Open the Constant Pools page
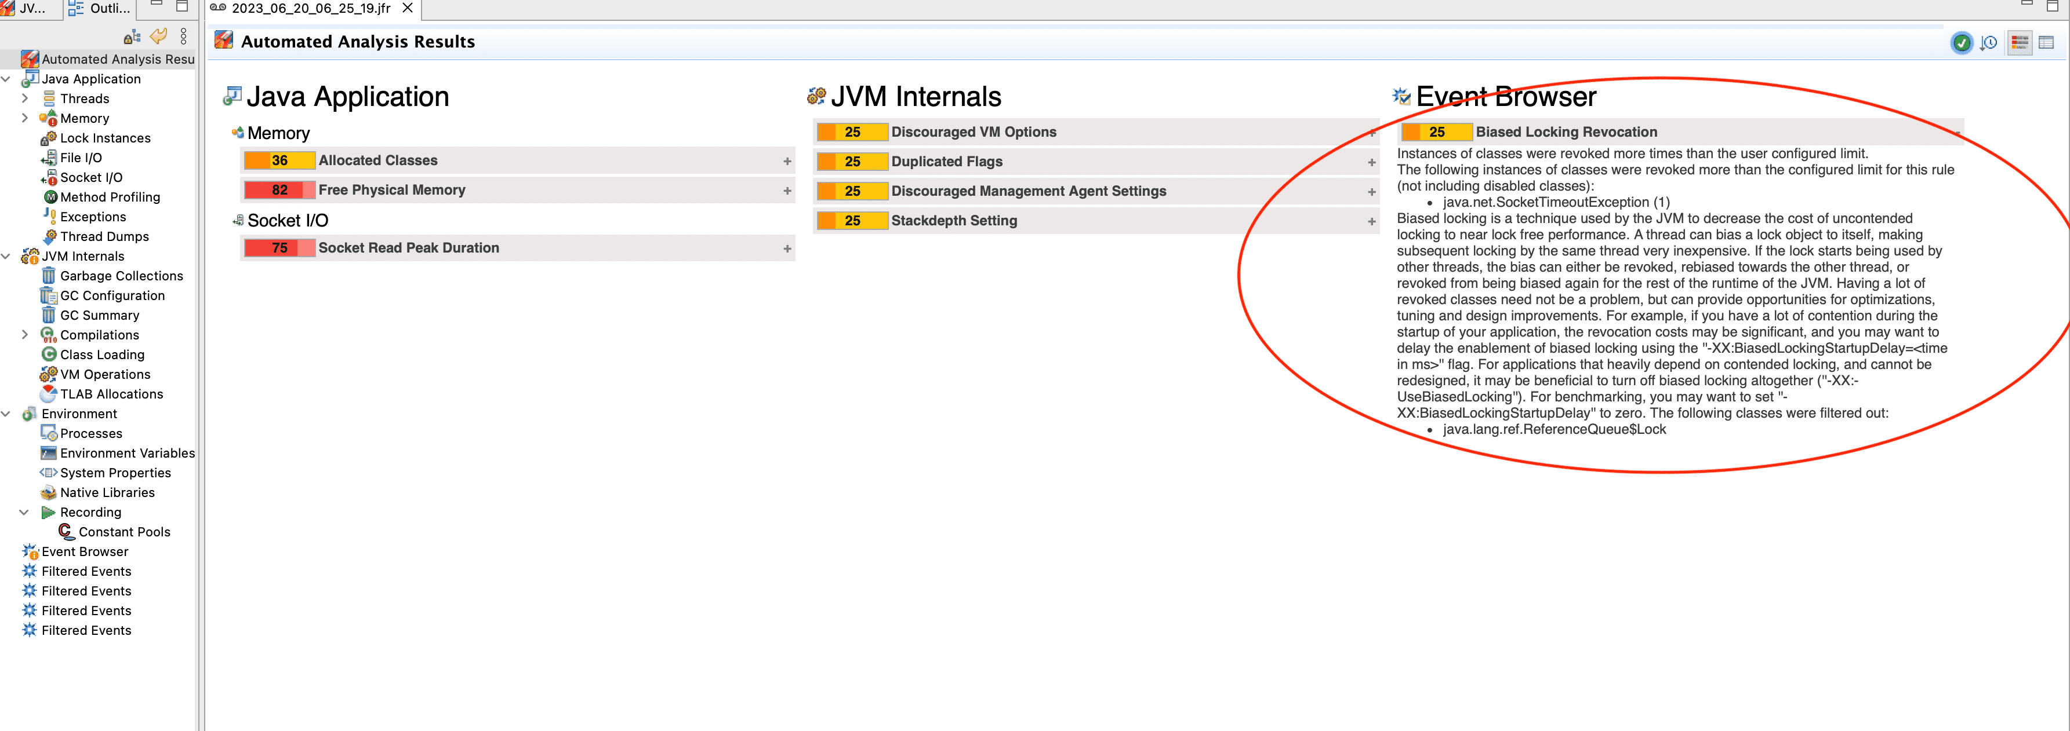 [124, 532]
